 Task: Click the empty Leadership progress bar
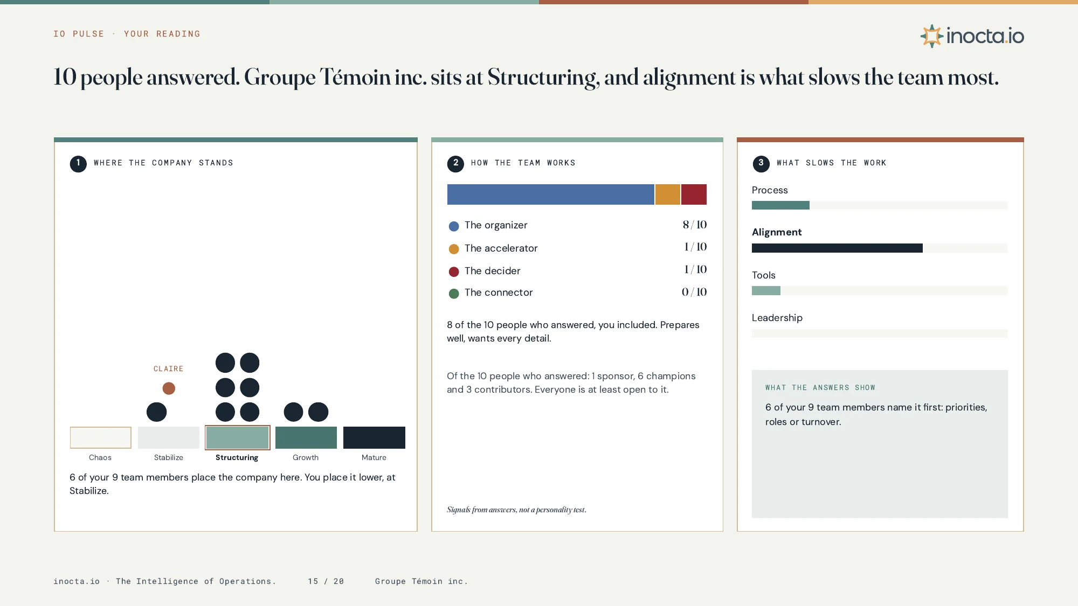880,333
